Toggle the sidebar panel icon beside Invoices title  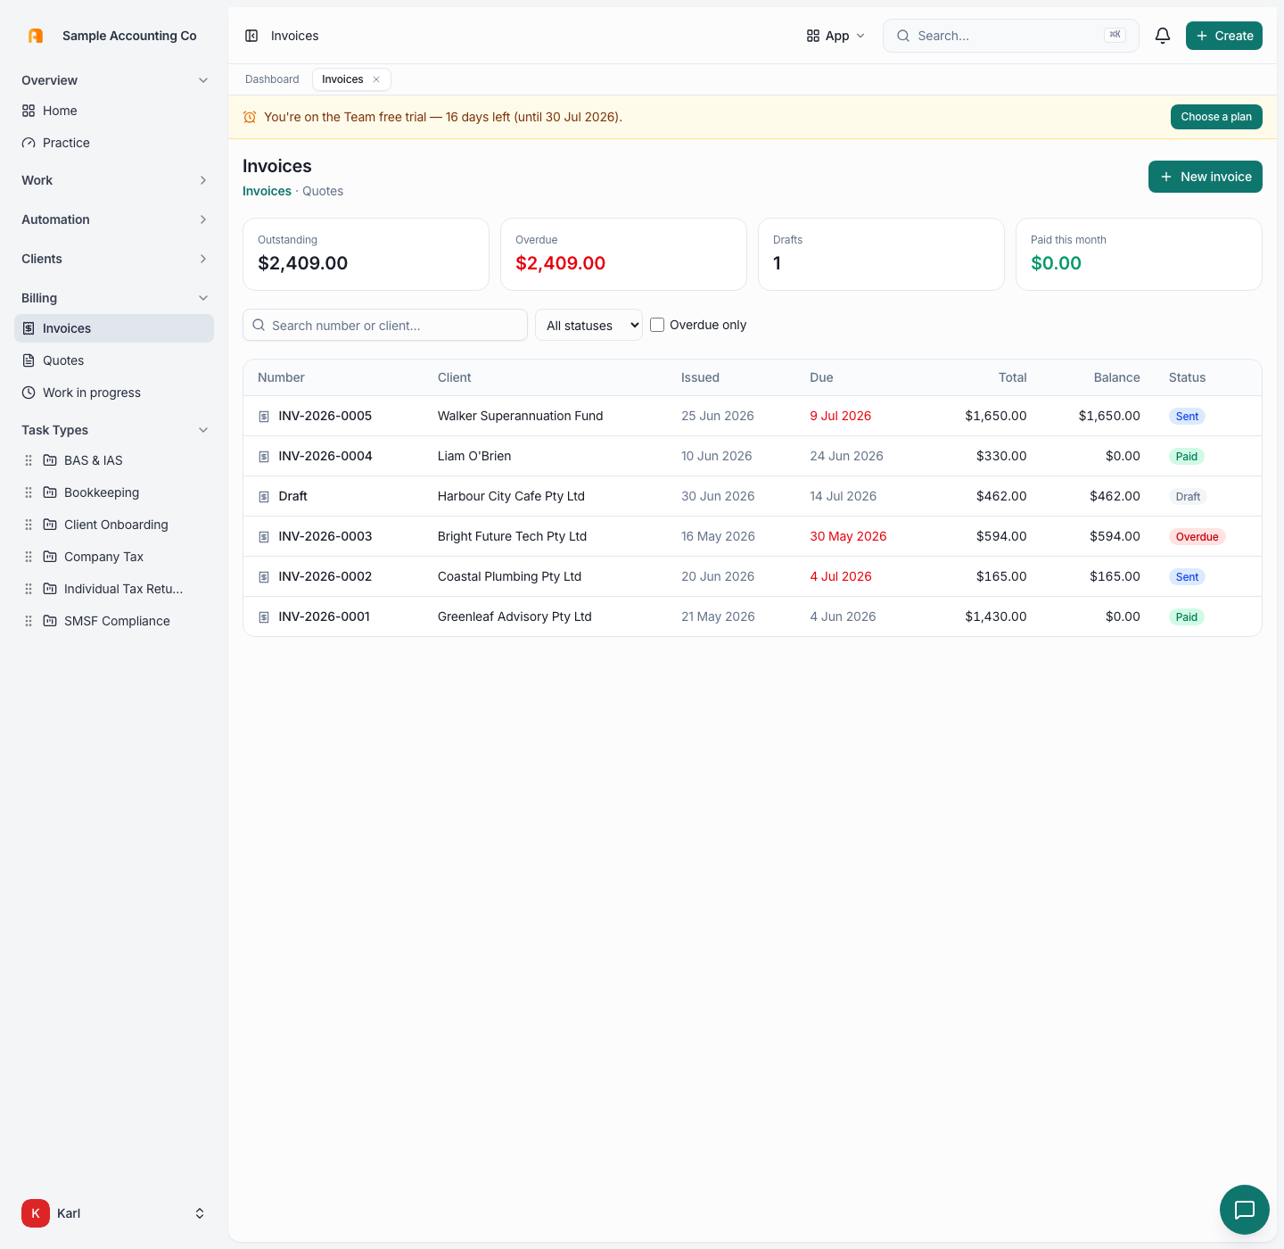[251, 36]
